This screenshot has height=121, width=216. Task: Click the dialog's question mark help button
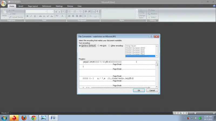pyautogui.click(x=151, y=37)
